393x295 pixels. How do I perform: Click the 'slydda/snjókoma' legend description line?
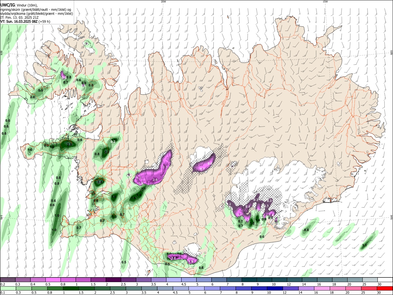click(36, 14)
